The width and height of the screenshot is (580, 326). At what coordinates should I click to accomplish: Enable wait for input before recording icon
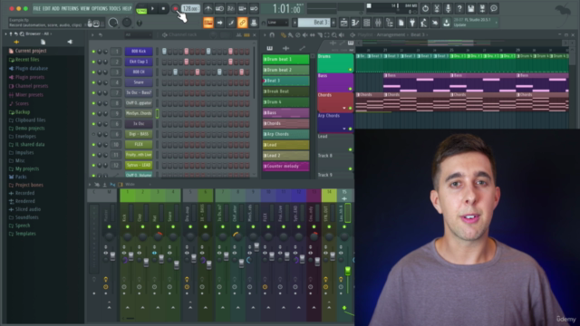click(219, 8)
